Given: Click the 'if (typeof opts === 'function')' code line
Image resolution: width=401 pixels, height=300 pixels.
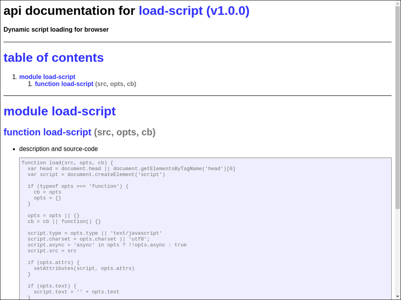Looking at the screenshot, I should point(78,186).
